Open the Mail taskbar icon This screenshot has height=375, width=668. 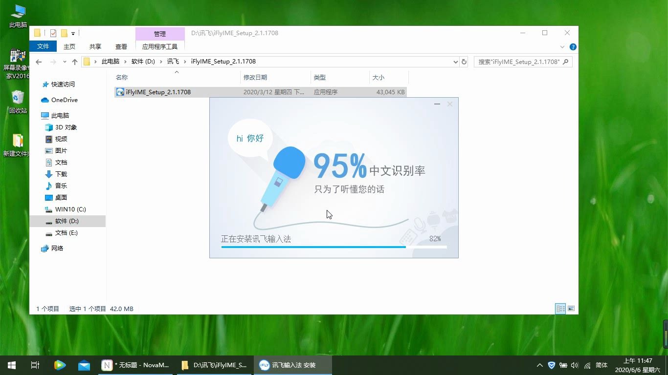pos(84,365)
